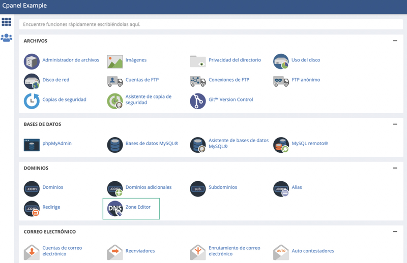Viewport: 407px width, 263px height.
Task: Click the Imágenes picture icon
Action: 115,61
